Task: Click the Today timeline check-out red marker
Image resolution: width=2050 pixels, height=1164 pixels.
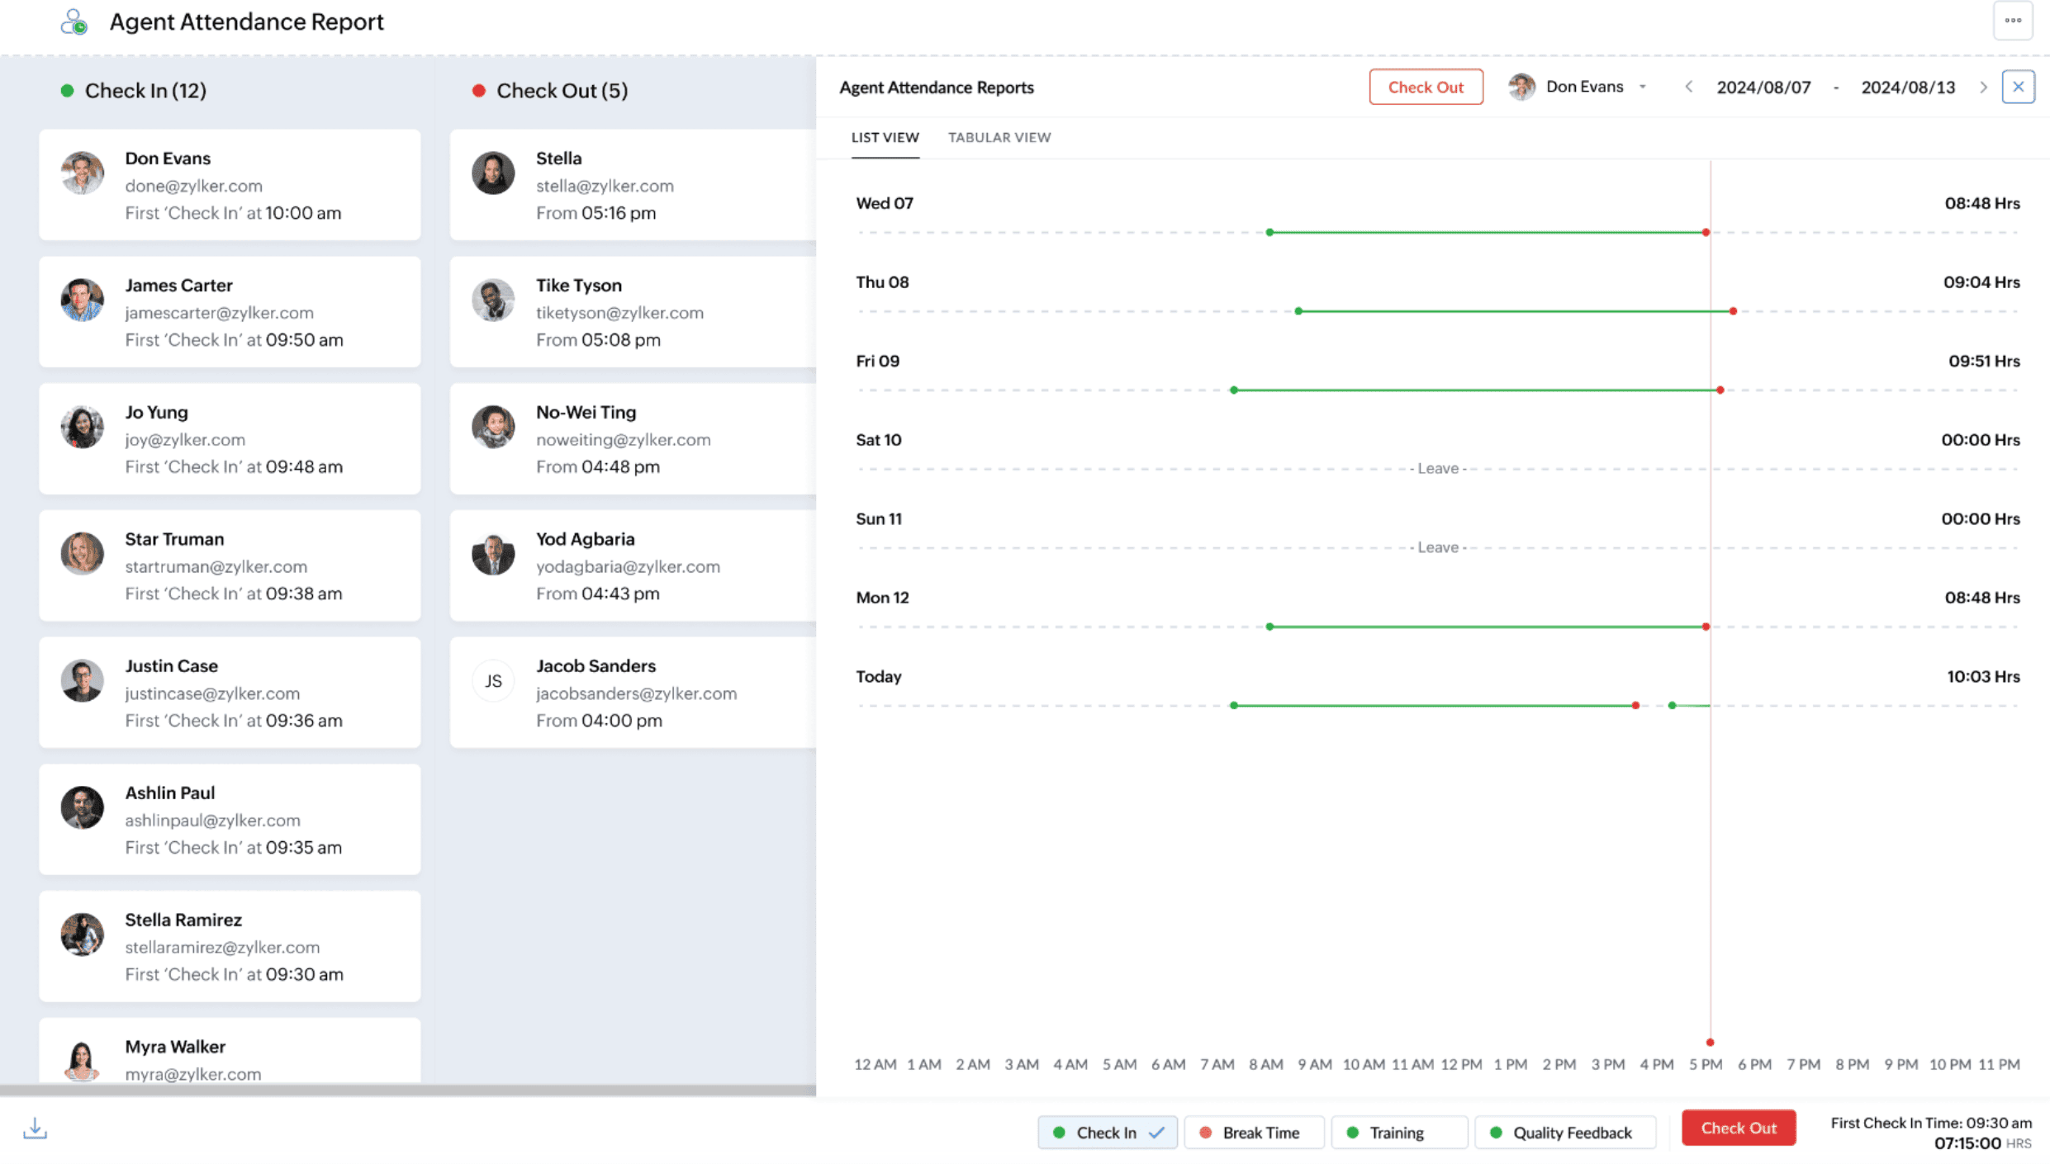Action: pyautogui.click(x=1635, y=705)
